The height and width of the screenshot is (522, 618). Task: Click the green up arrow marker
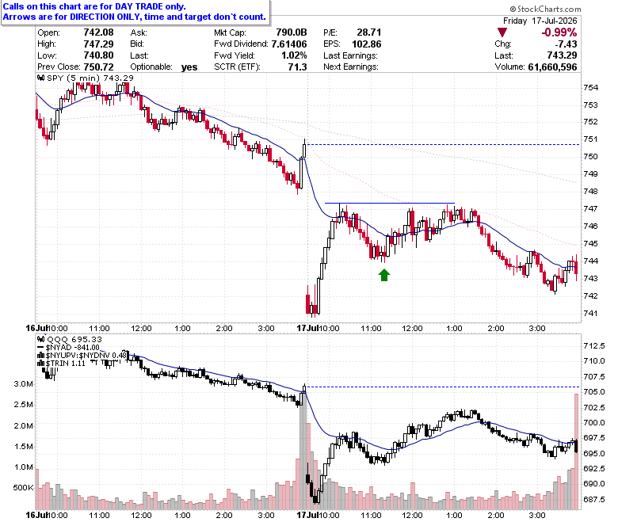click(x=384, y=275)
